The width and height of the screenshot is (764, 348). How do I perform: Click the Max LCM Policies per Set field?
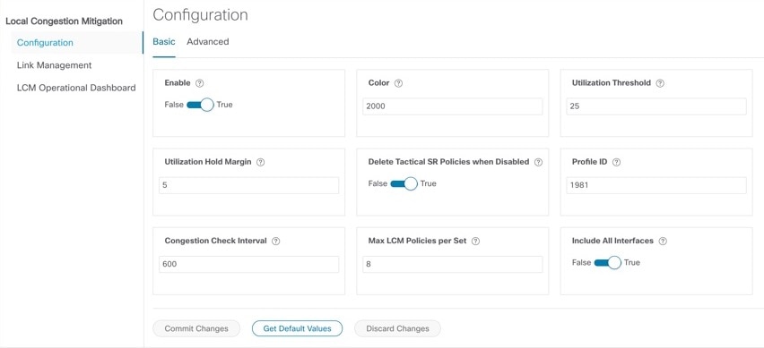453,265
